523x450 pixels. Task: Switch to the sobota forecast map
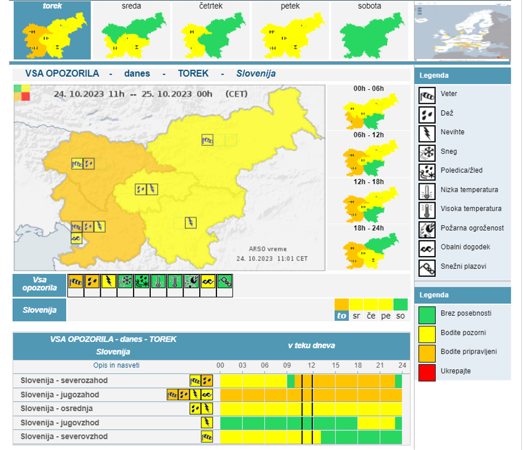(369, 31)
